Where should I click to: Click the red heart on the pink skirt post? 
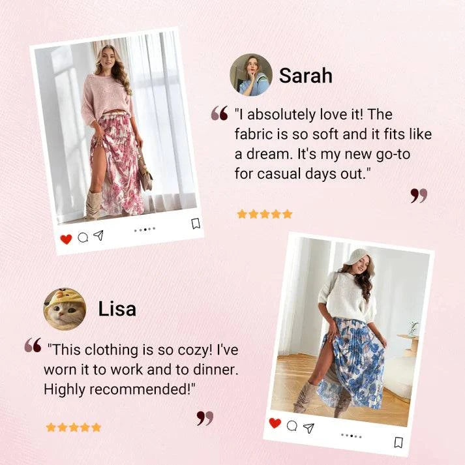pyautogui.click(x=66, y=239)
